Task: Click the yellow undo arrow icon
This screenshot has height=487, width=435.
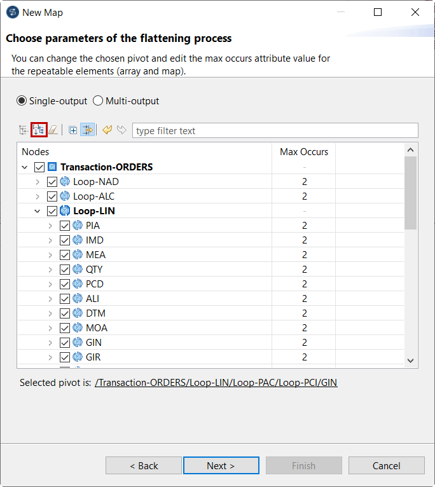Action: pyautogui.click(x=107, y=130)
